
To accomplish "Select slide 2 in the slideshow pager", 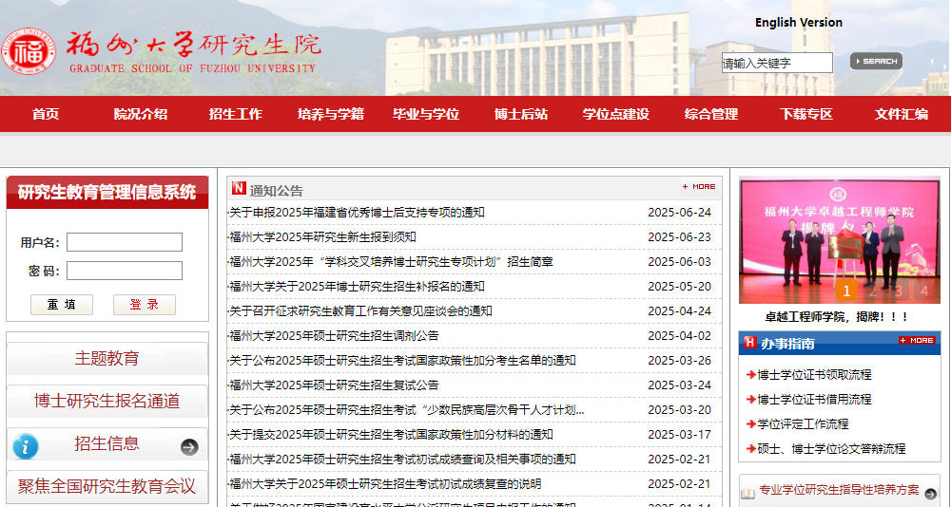I will click(873, 291).
